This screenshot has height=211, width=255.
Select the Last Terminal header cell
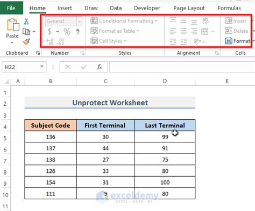coord(165,125)
